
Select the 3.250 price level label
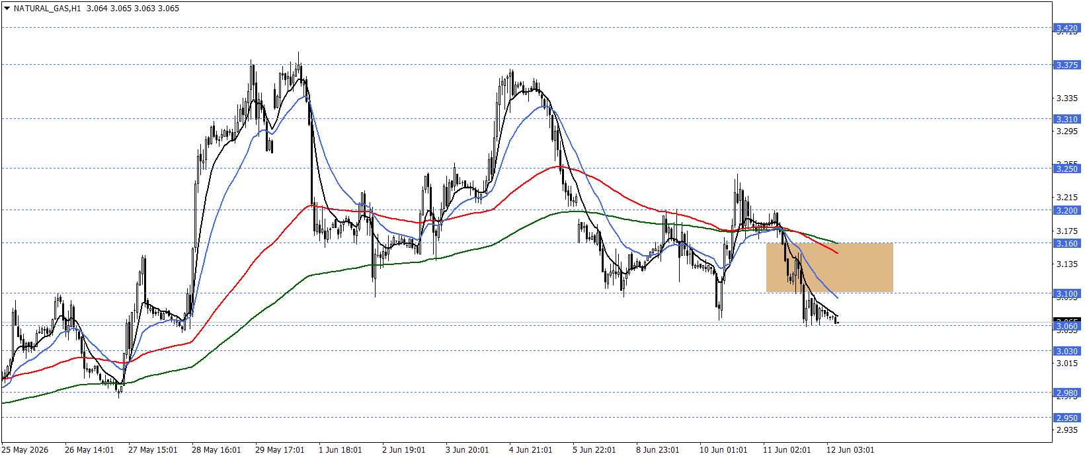[x=1066, y=169]
